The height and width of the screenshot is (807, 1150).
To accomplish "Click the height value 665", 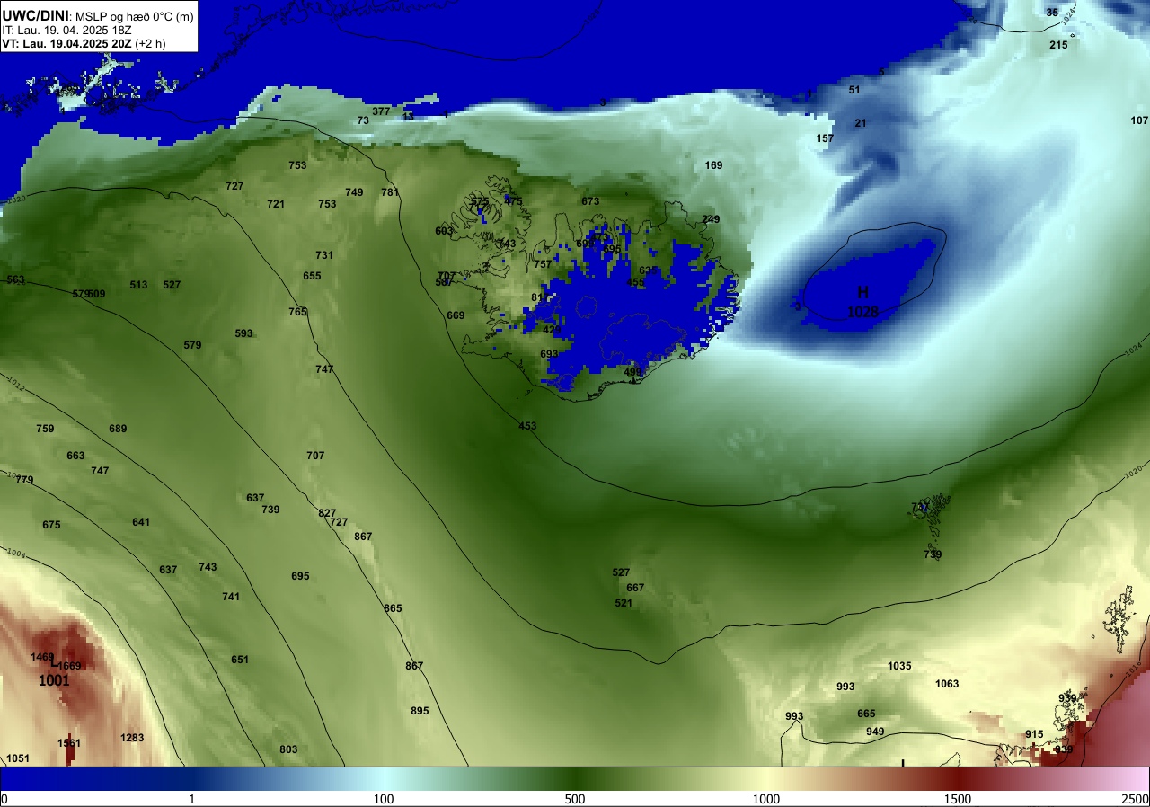I will [x=866, y=714].
